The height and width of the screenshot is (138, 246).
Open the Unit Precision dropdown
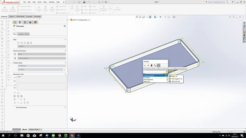[42, 58]
